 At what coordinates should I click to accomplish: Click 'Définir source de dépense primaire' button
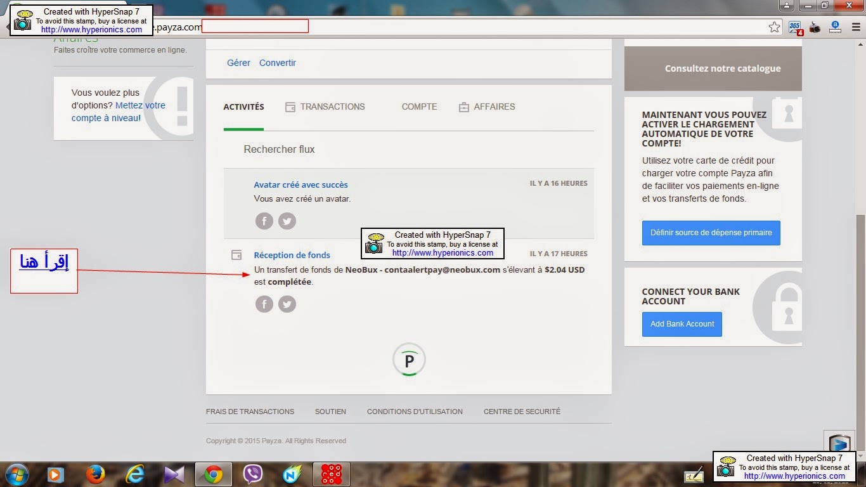click(711, 233)
